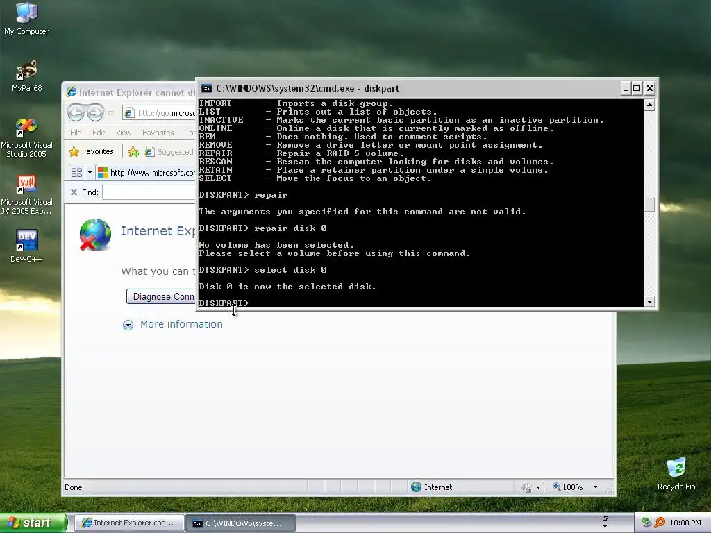Open the Suggested Sites favorites link
This screenshot has height=533, width=711.
[x=169, y=152]
